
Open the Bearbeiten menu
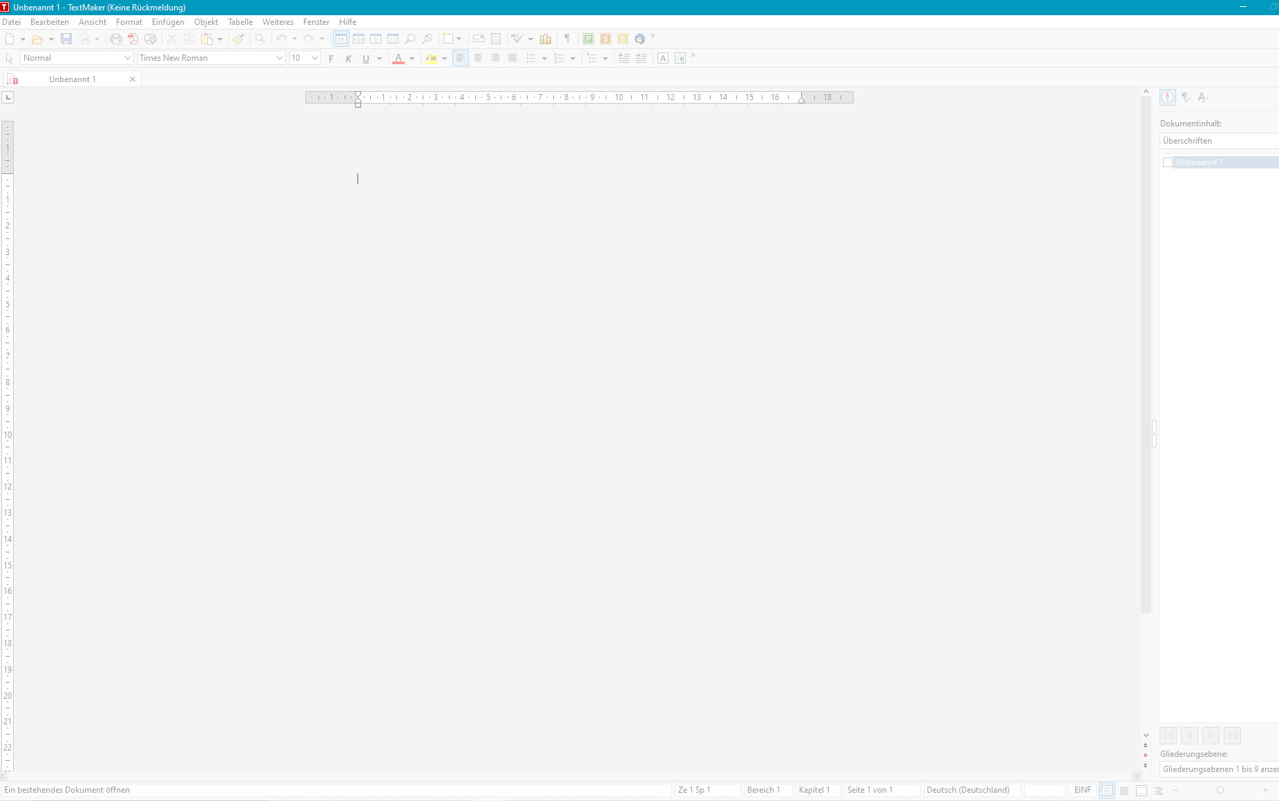(x=50, y=22)
